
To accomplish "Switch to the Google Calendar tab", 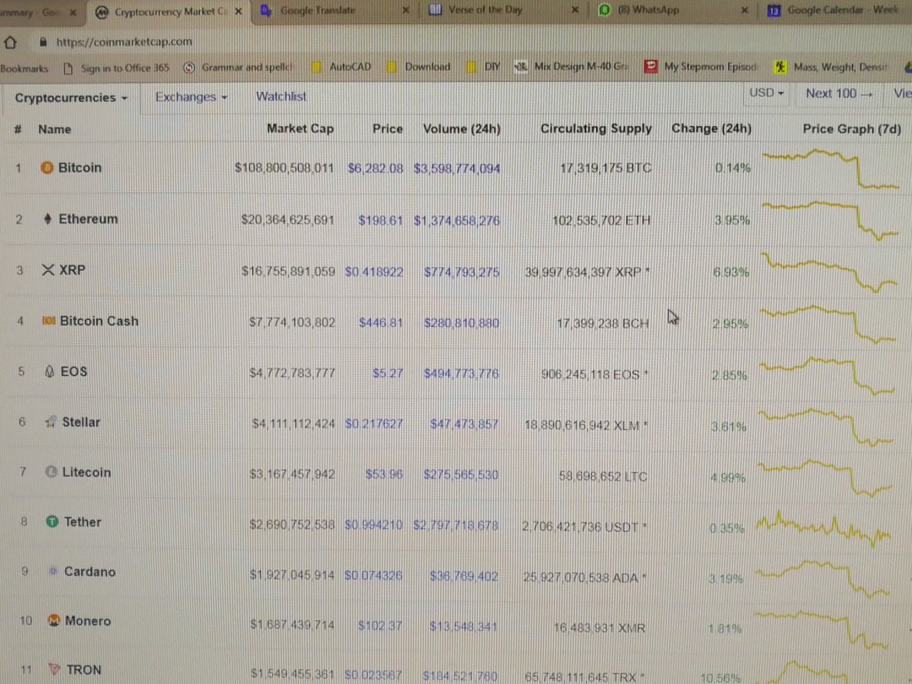I will pos(838,11).
